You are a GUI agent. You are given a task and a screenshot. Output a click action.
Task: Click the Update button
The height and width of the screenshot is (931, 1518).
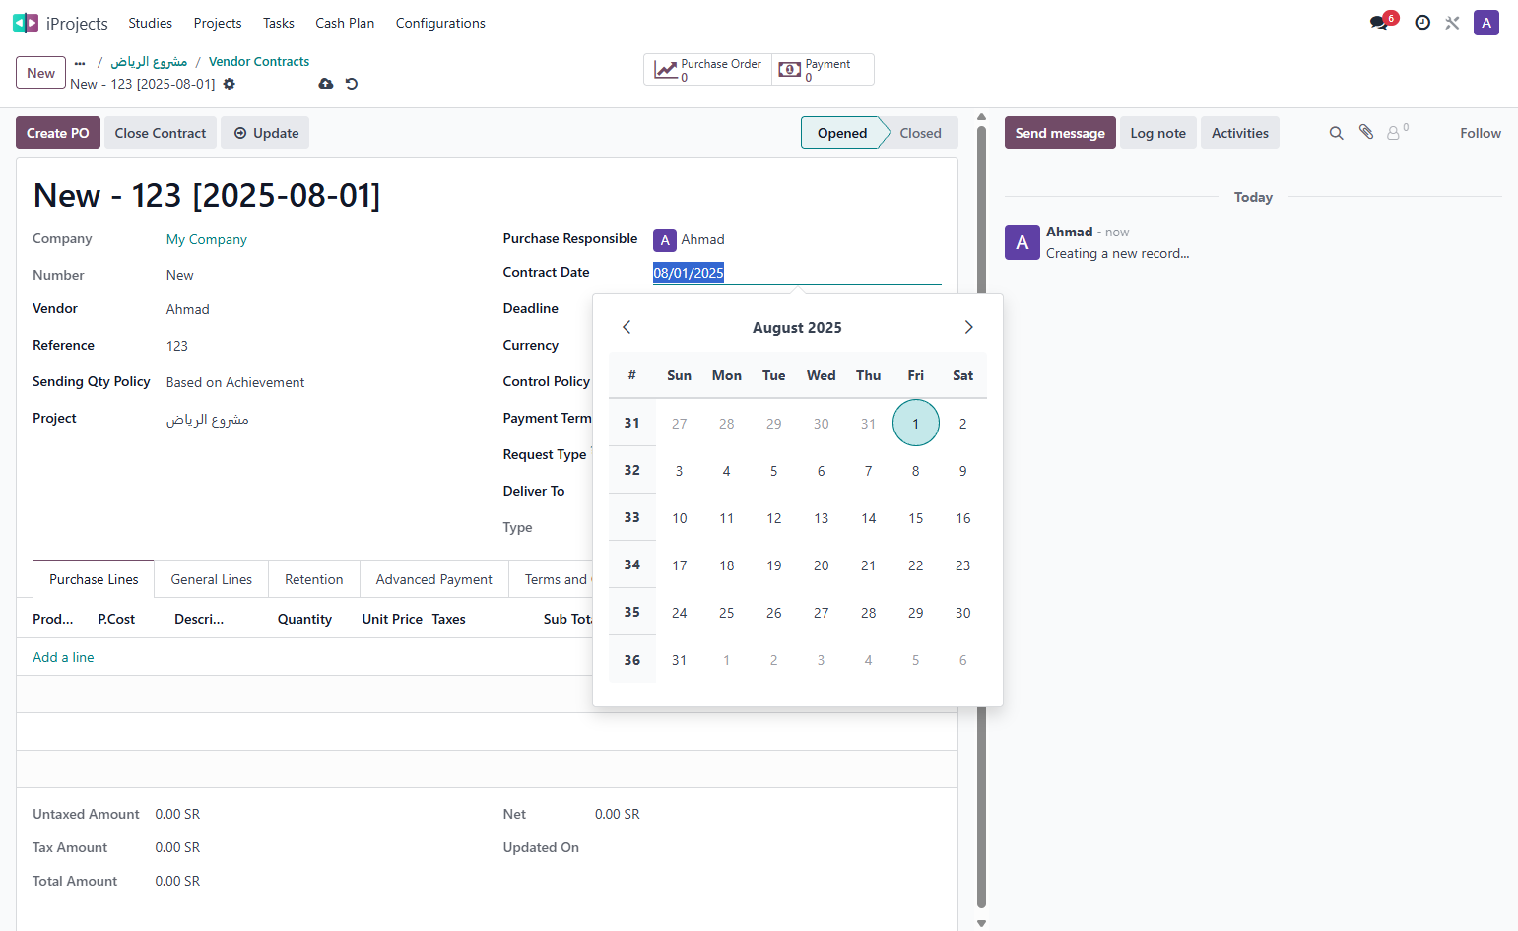(x=265, y=133)
